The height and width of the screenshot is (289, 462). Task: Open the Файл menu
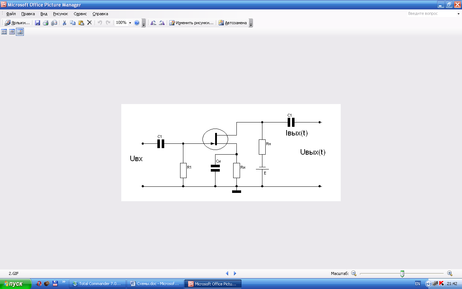click(11, 14)
